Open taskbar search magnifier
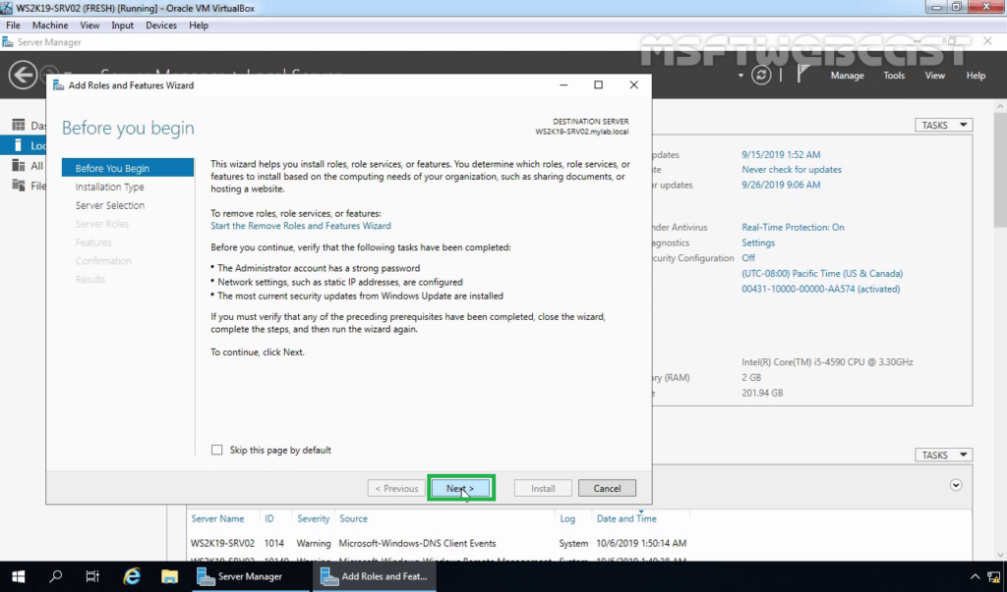 [56, 576]
